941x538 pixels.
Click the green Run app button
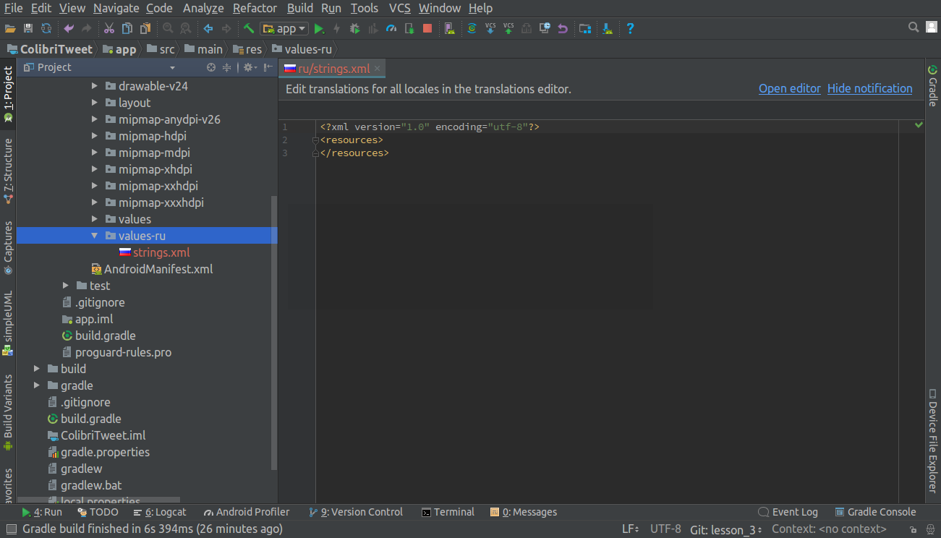point(319,29)
